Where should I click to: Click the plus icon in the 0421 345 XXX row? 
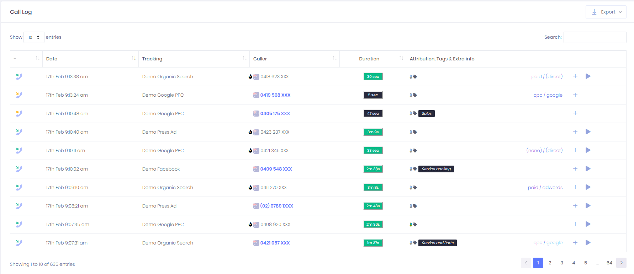click(x=575, y=150)
